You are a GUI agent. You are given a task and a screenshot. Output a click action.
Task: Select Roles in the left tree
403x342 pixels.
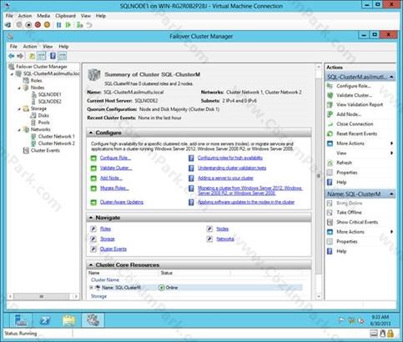coord(36,81)
